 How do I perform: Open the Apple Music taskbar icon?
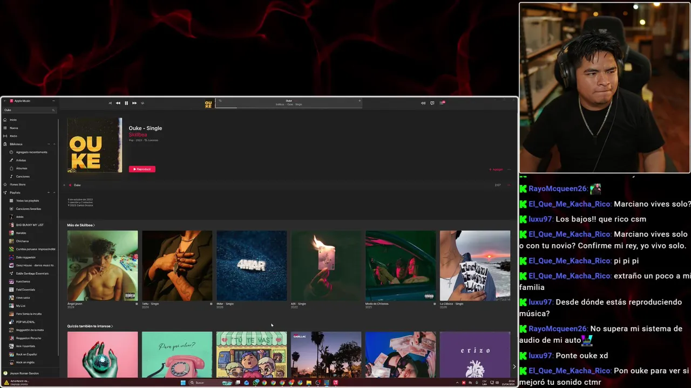[x=335, y=383]
